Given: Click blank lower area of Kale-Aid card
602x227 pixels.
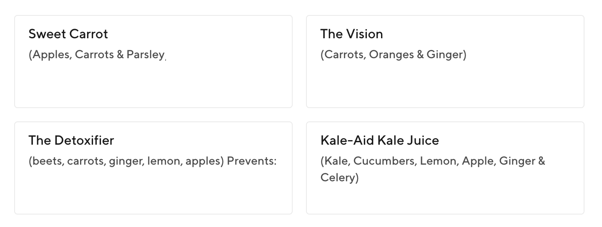Looking at the screenshot, I should tap(445, 200).
